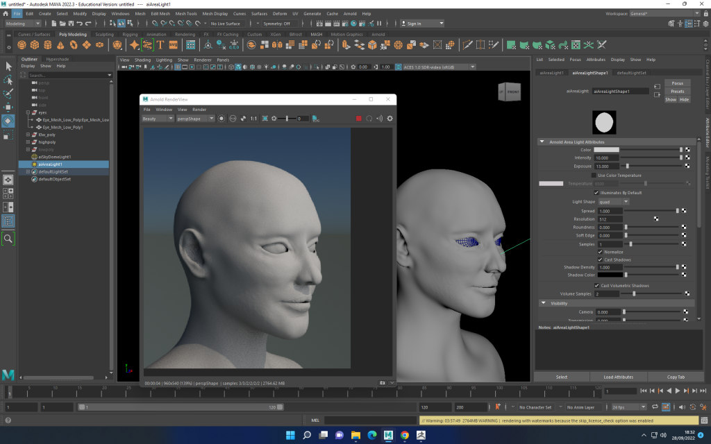The height and width of the screenshot is (444, 711).
Task: Open Chrome from the Windows taskbar
Action: (x=405, y=436)
